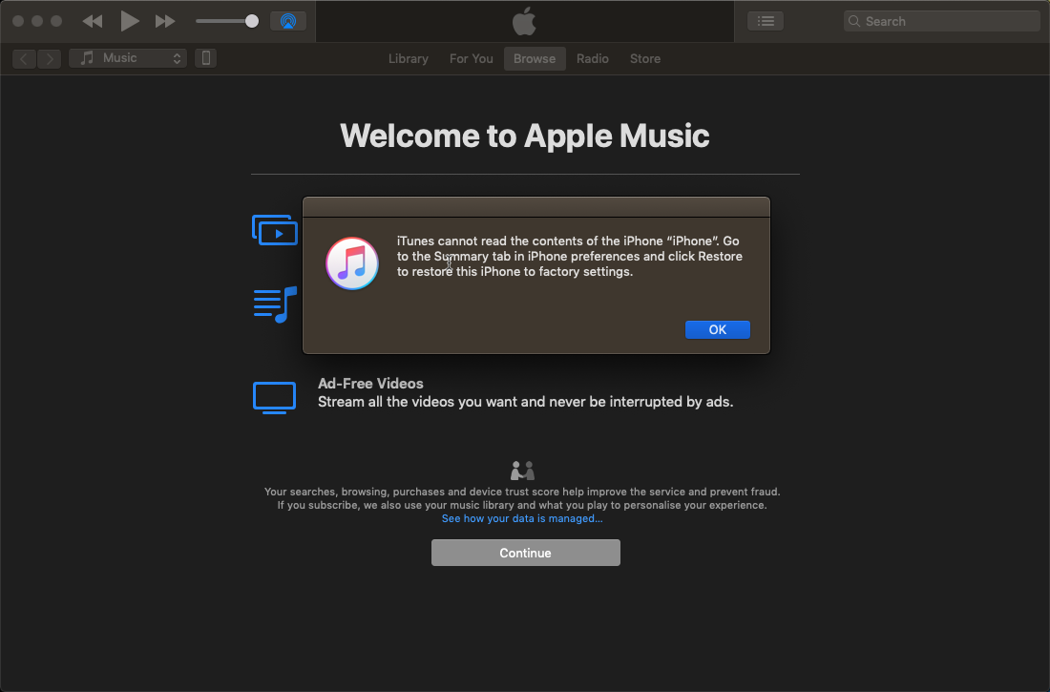Click the music playlist lines-and-note icon
The image size is (1050, 692).
pos(275,304)
